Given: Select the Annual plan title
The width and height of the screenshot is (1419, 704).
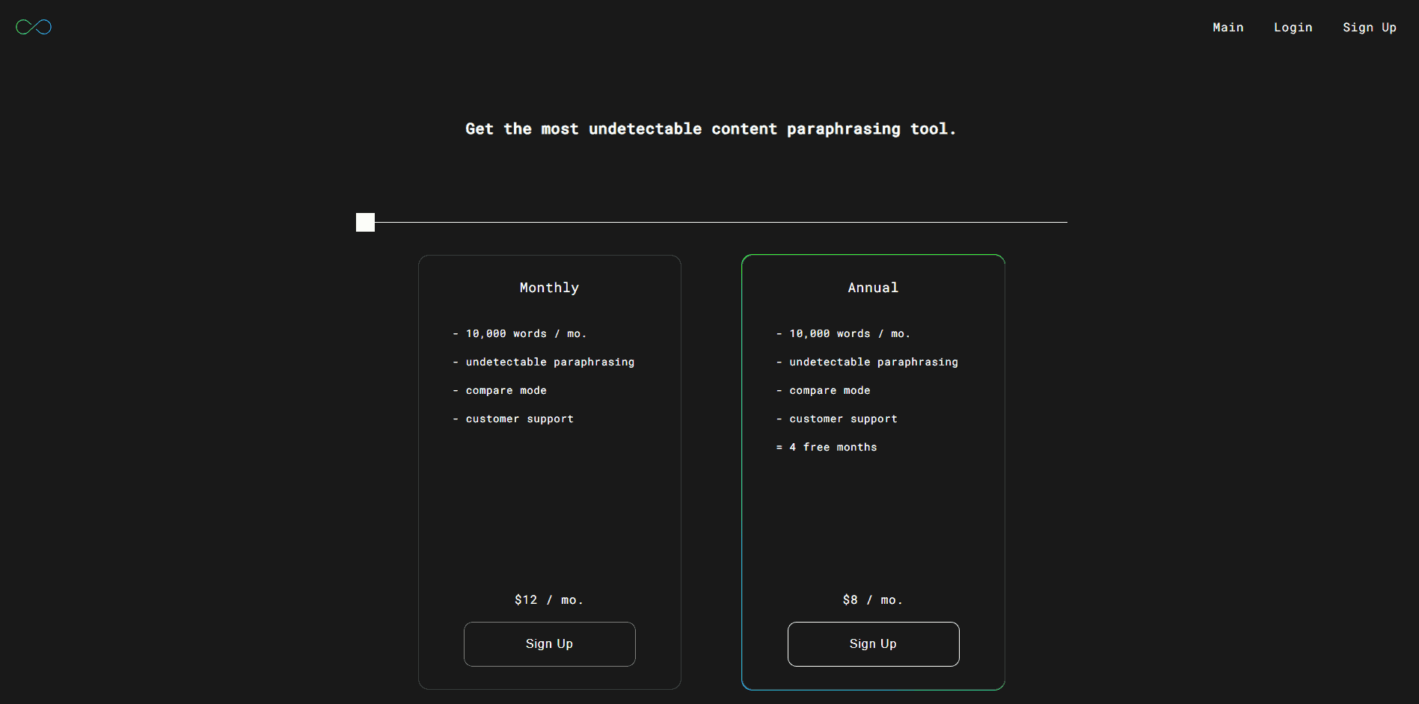Looking at the screenshot, I should (x=873, y=288).
